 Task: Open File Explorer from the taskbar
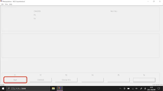tap(53, 88)
